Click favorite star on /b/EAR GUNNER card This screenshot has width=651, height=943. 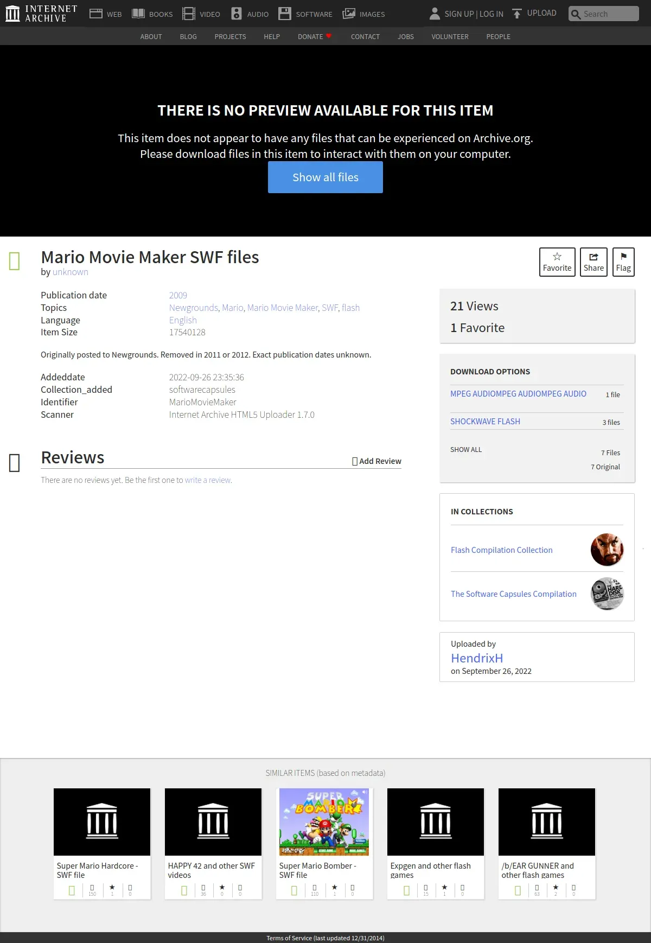(556, 888)
